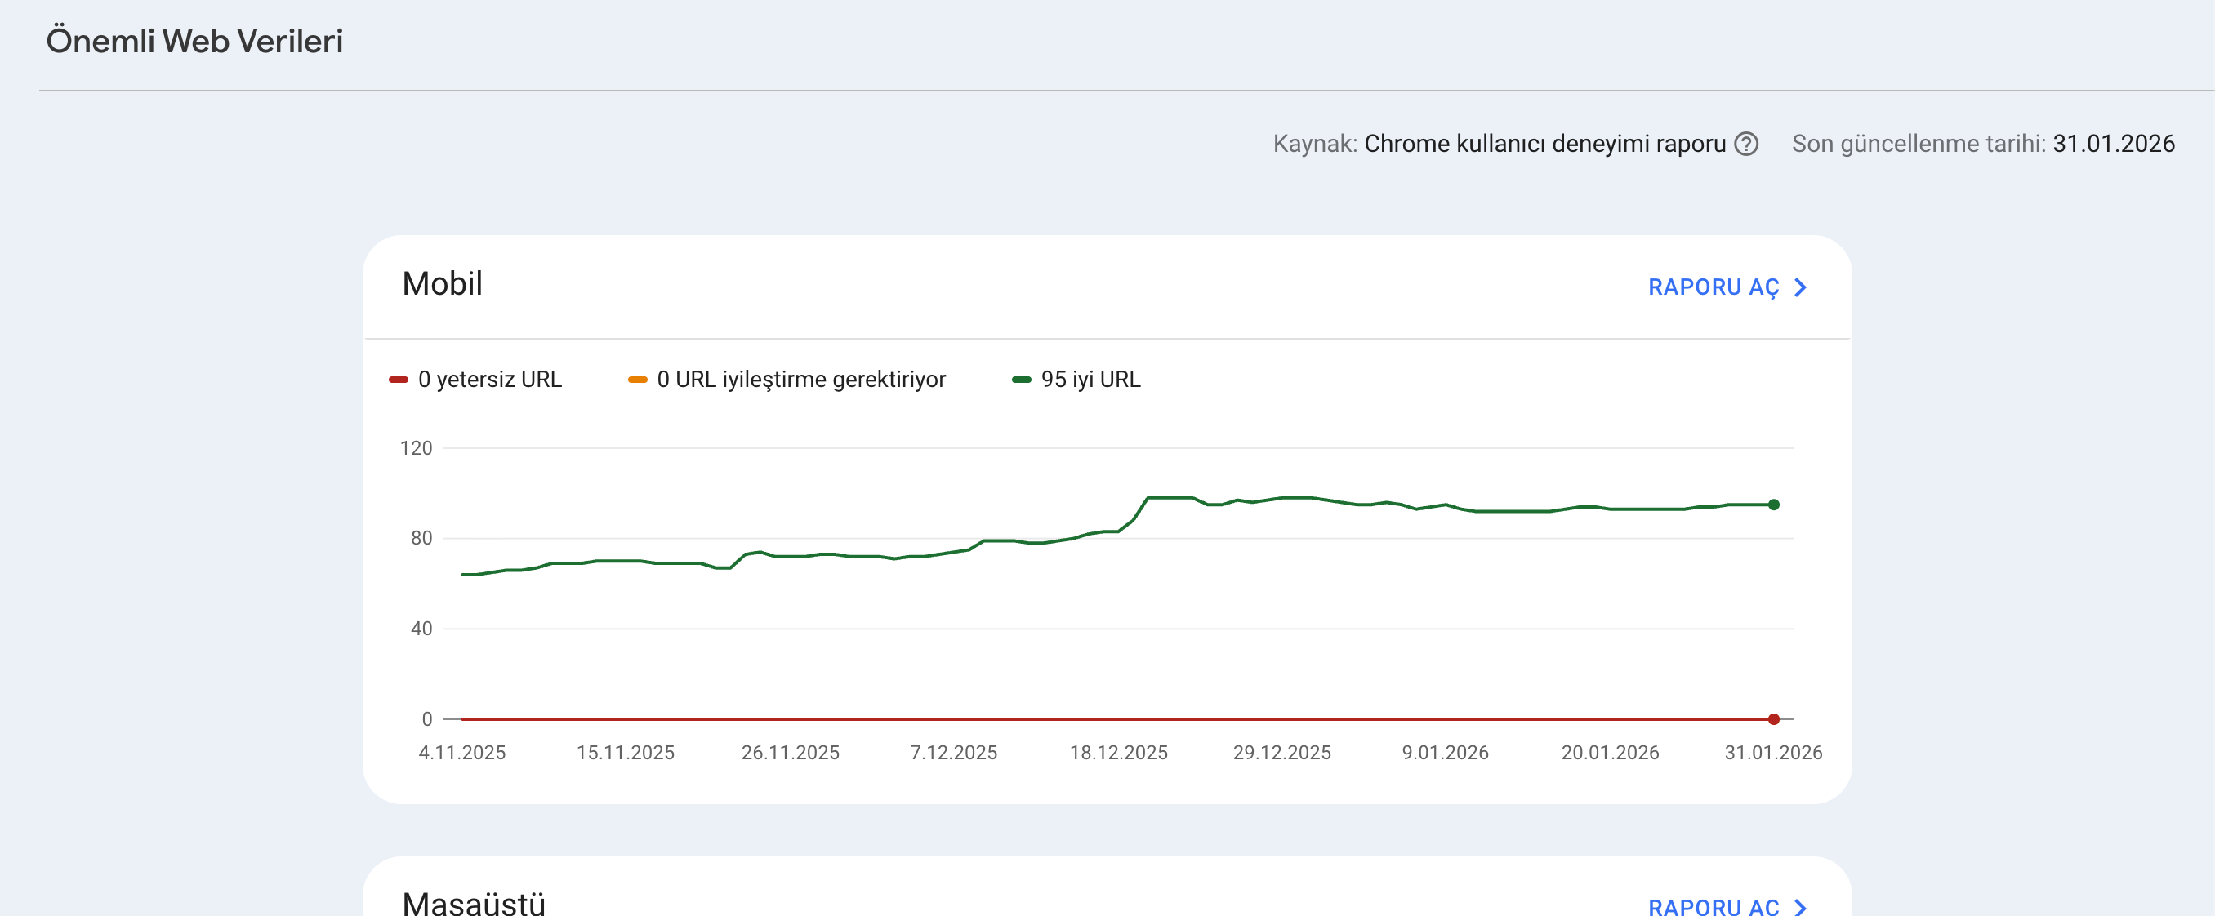Click the Önemli Web Verileri page title
Image resolution: width=2215 pixels, height=916 pixels.
click(x=194, y=42)
